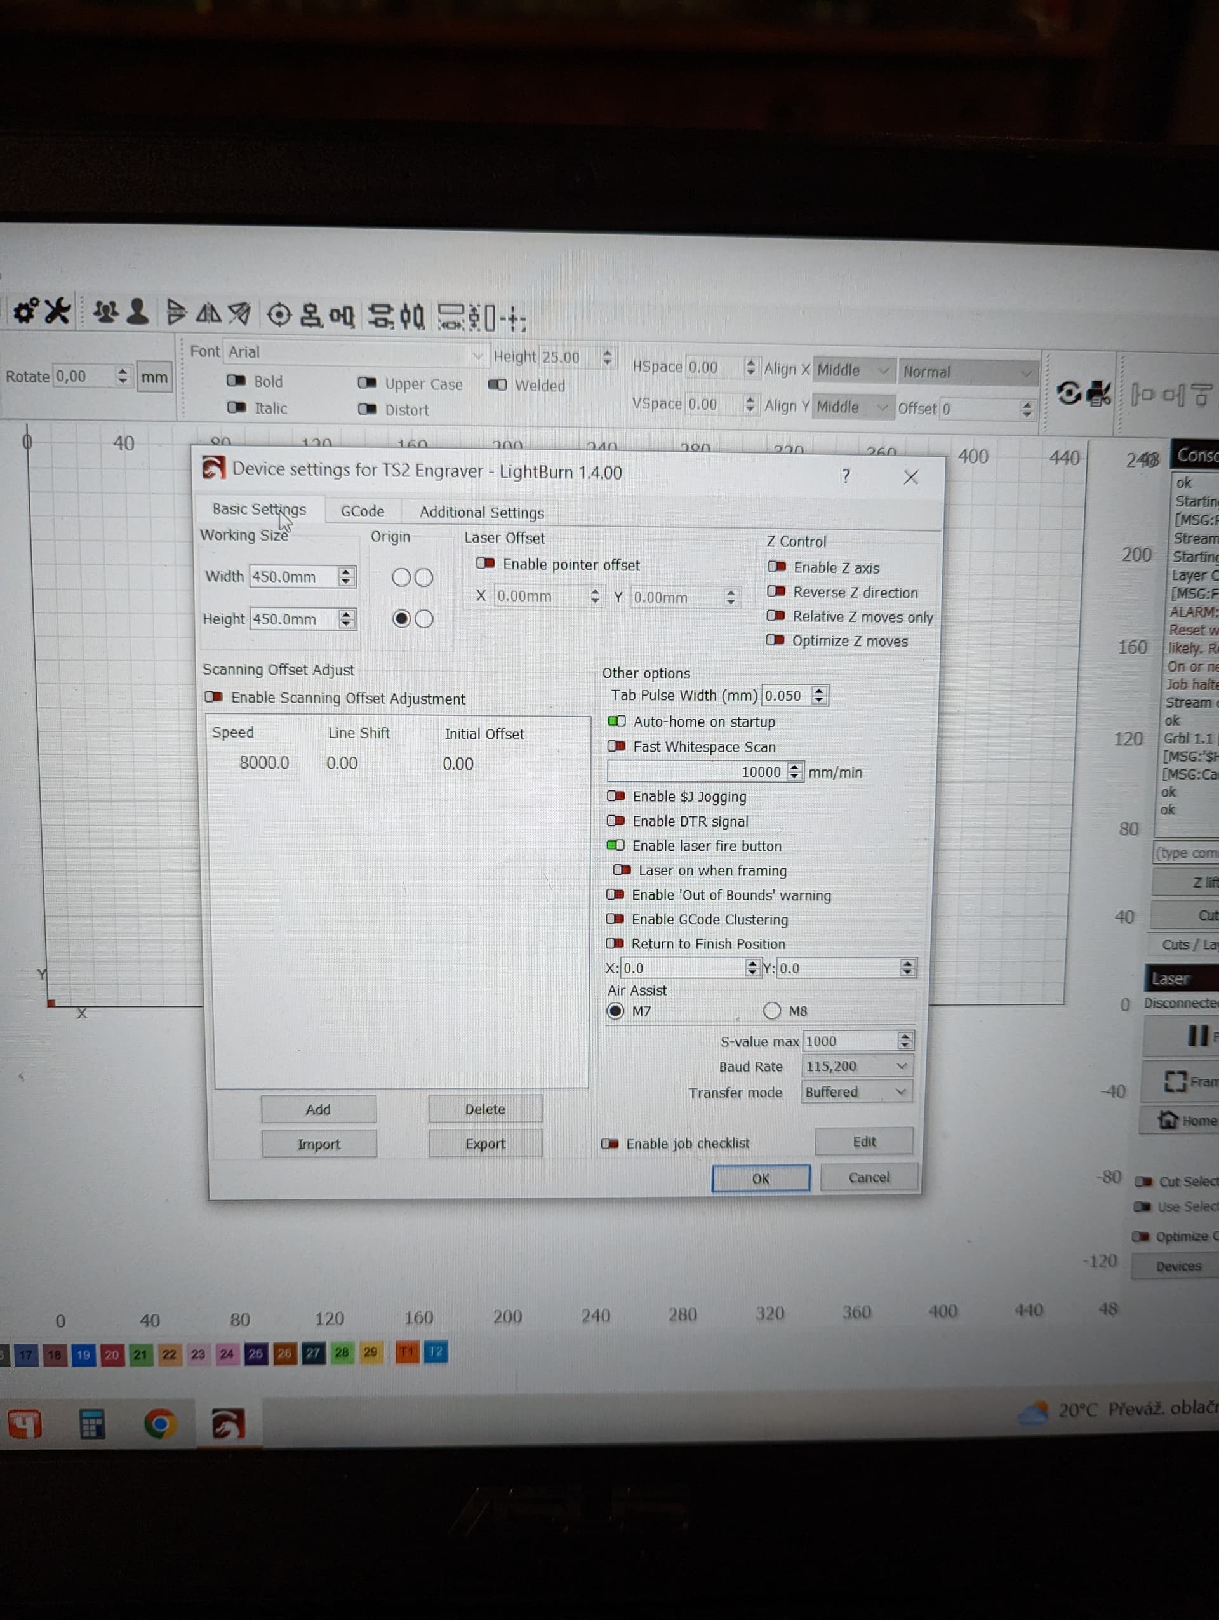Click the S-value max spinner arrows
Viewport: 1219px width, 1620px height.
click(905, 1041)
